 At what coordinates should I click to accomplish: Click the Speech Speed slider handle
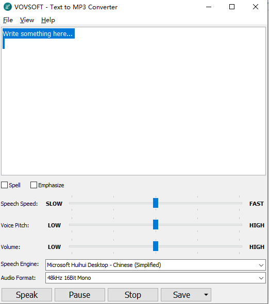(156, 203)
